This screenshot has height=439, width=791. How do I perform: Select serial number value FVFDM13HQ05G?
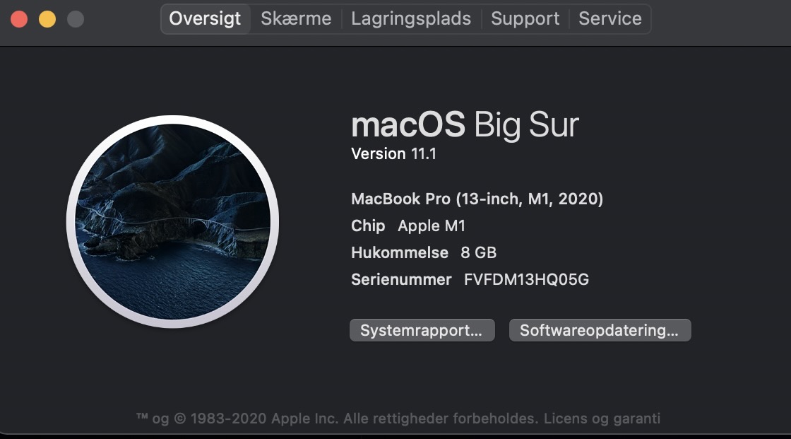click(526, 279)
